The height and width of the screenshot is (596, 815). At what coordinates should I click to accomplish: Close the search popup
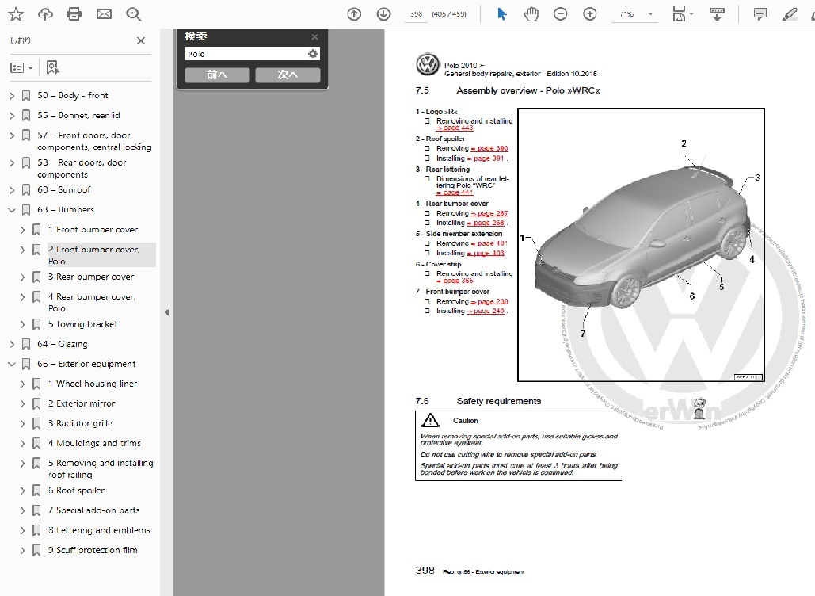[x=314, y=37]
